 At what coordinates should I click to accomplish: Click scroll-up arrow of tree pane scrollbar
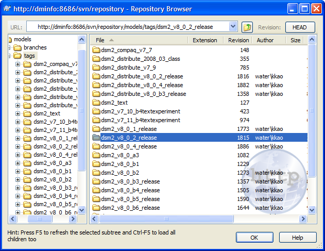(82, 39)
